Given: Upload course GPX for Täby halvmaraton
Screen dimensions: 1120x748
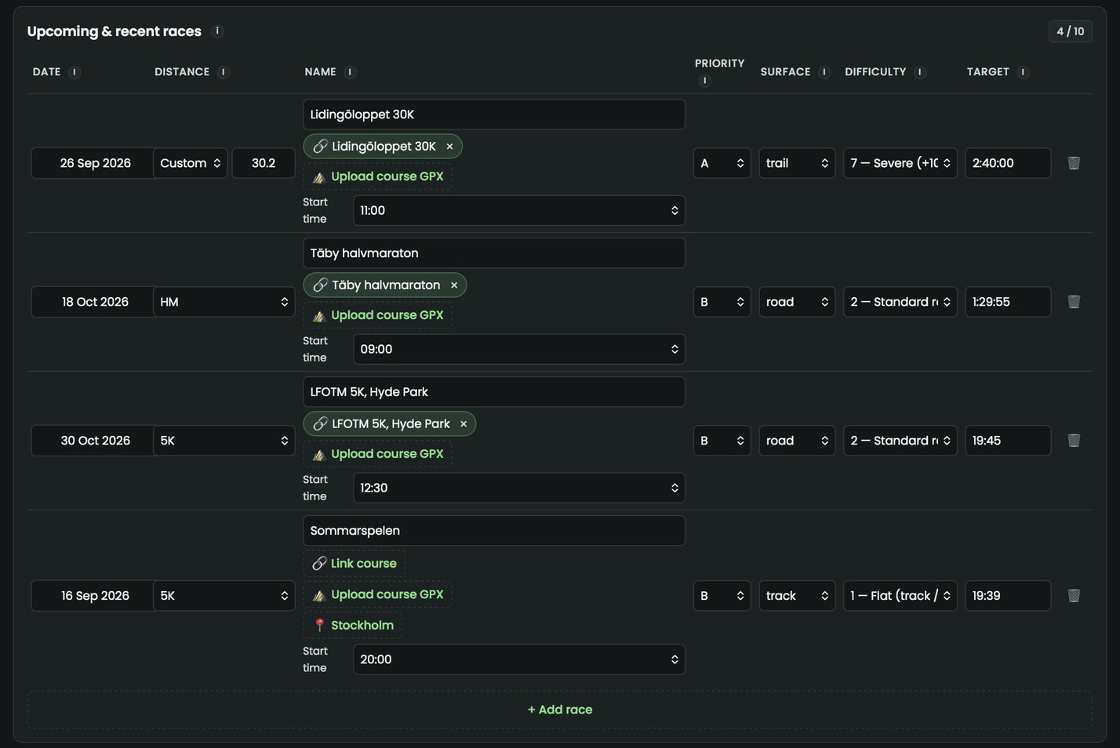Looking at the screenshot, I should tap(378, 315).
